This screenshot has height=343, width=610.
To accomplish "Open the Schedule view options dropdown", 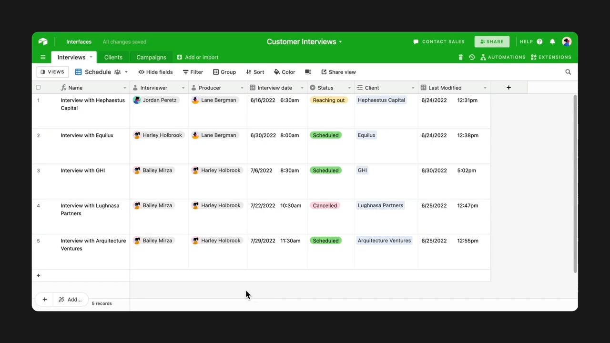I will 125,72.
